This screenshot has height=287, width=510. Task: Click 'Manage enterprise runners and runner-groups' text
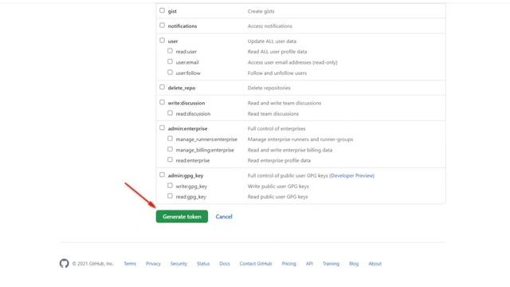(300, 140)
